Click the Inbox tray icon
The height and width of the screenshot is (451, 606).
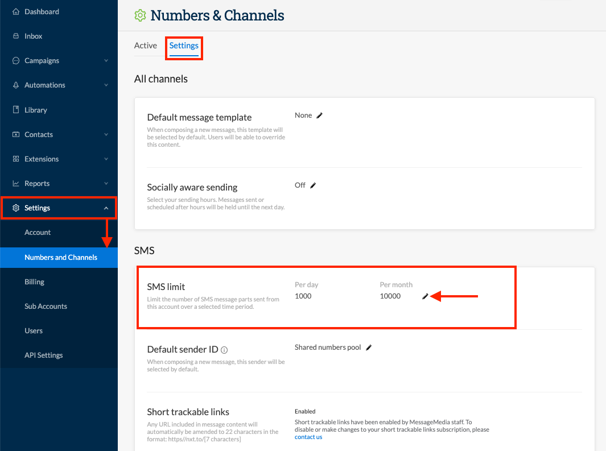pyautogui.click(x=16, y=36)
